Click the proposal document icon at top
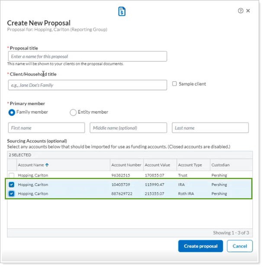Image resolution: width=263 pixels, height=267 pixels. 122,11
